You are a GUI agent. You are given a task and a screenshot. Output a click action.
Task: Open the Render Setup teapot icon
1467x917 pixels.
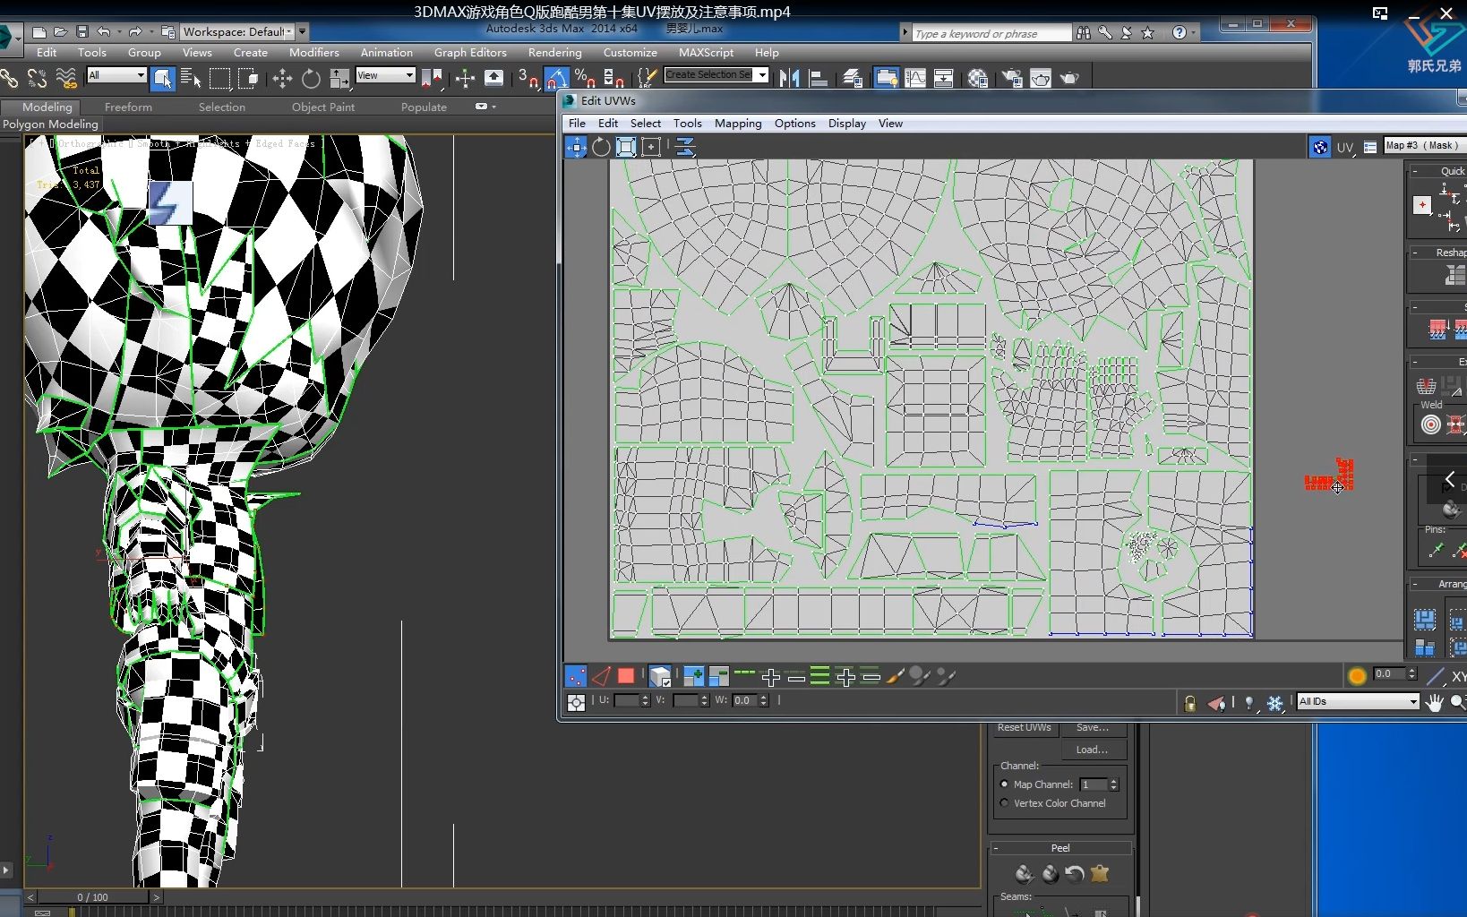pos(1011,79)
